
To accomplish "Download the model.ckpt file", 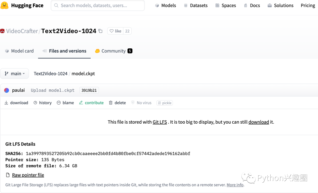I will pos(16,103).
